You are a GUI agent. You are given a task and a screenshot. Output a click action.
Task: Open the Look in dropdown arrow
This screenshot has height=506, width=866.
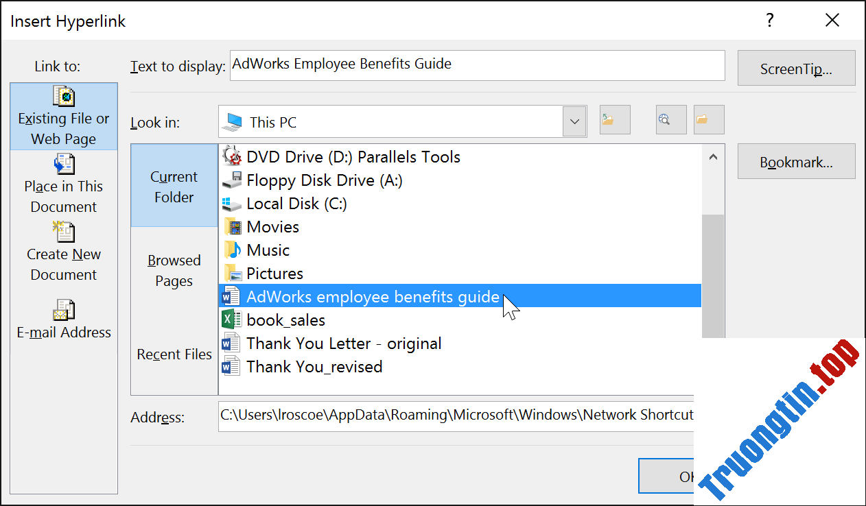click(575, 120)
